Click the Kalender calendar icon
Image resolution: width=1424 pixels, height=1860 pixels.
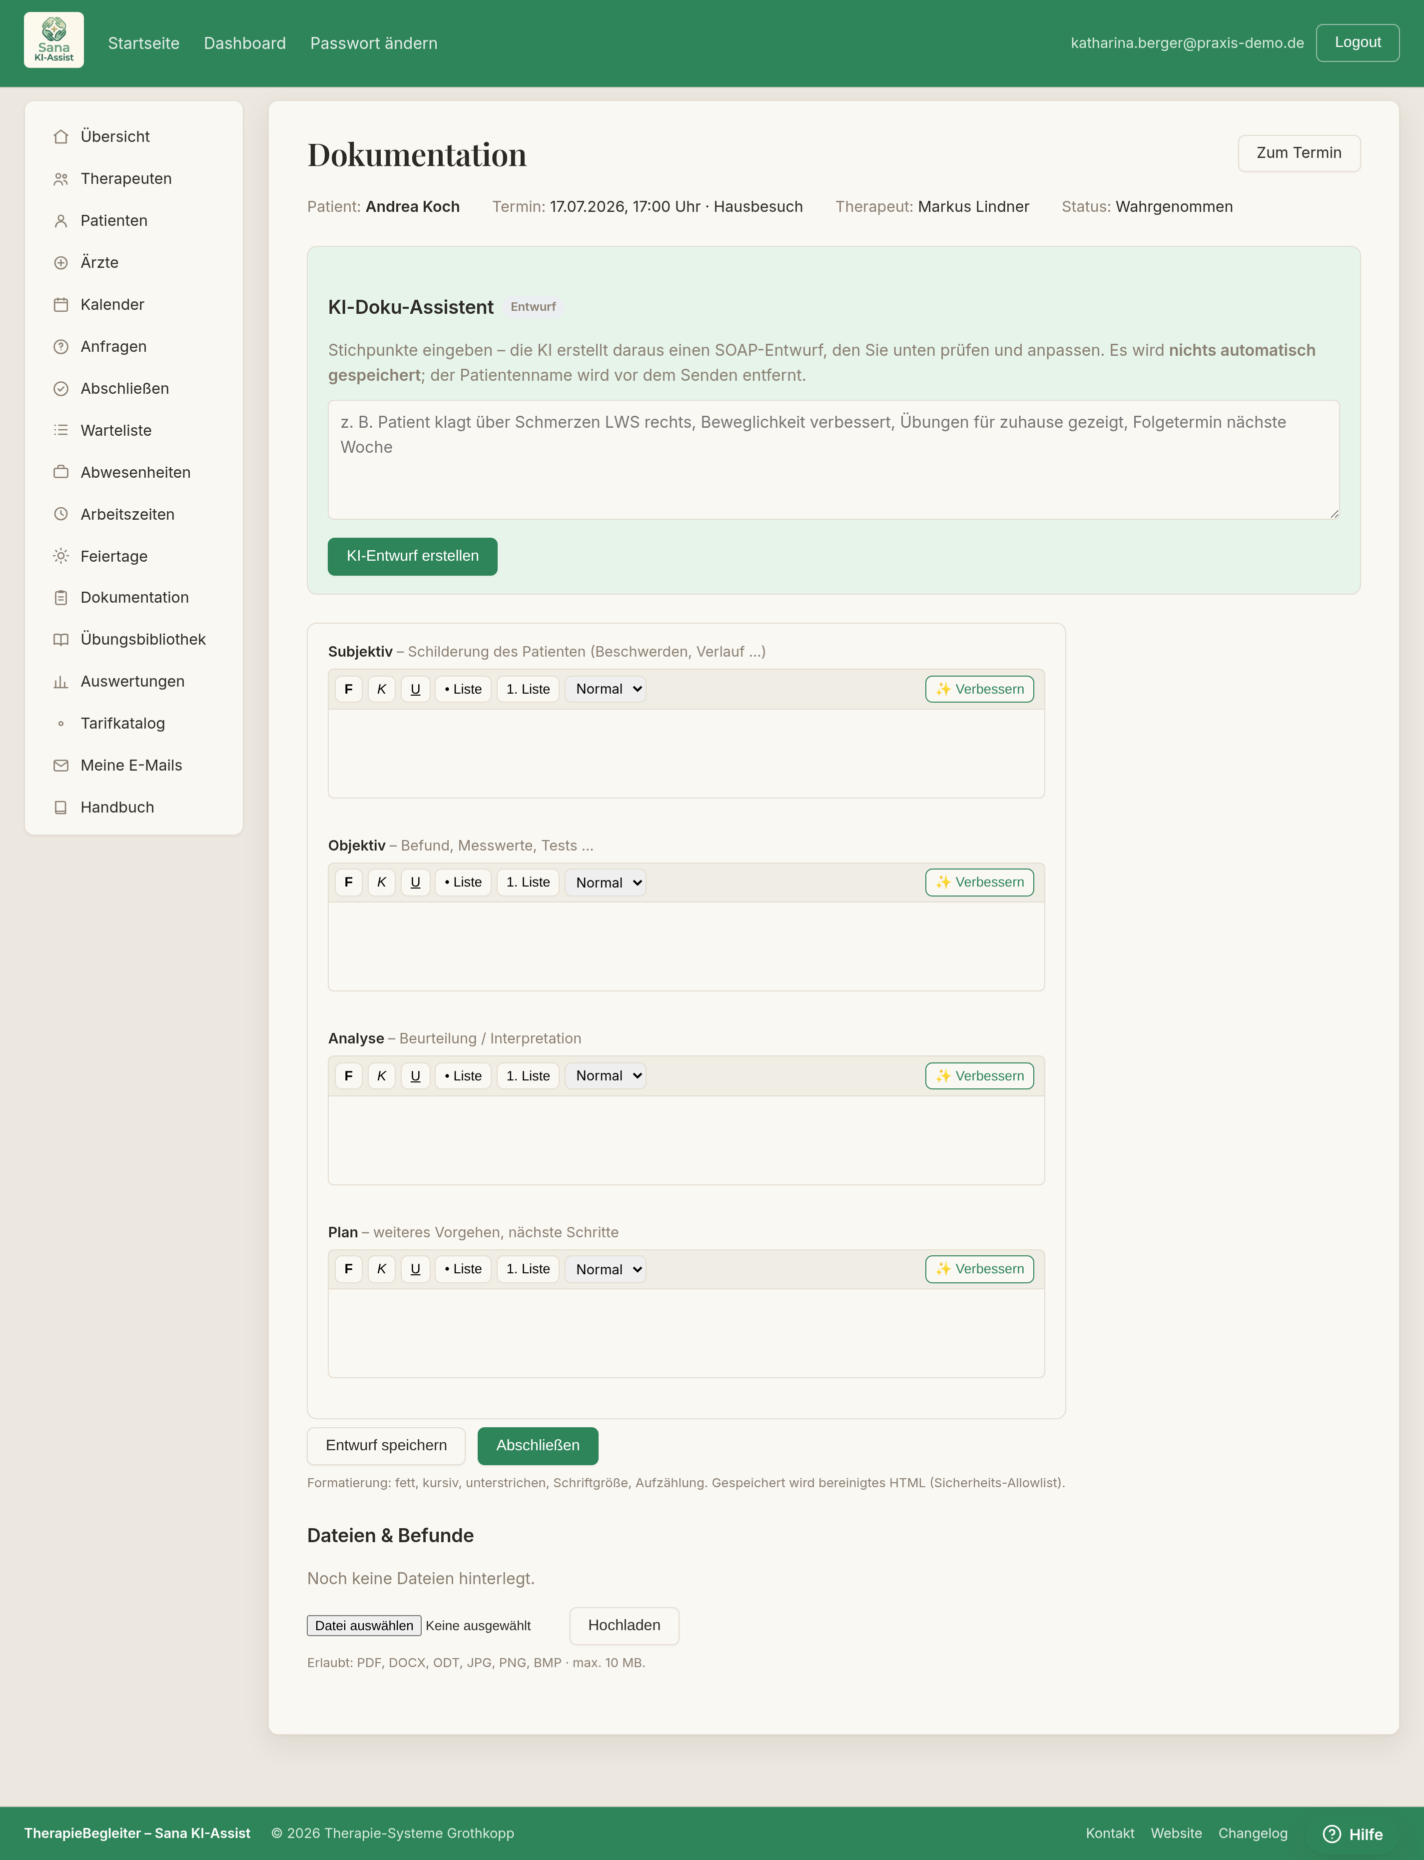(61, 304)
